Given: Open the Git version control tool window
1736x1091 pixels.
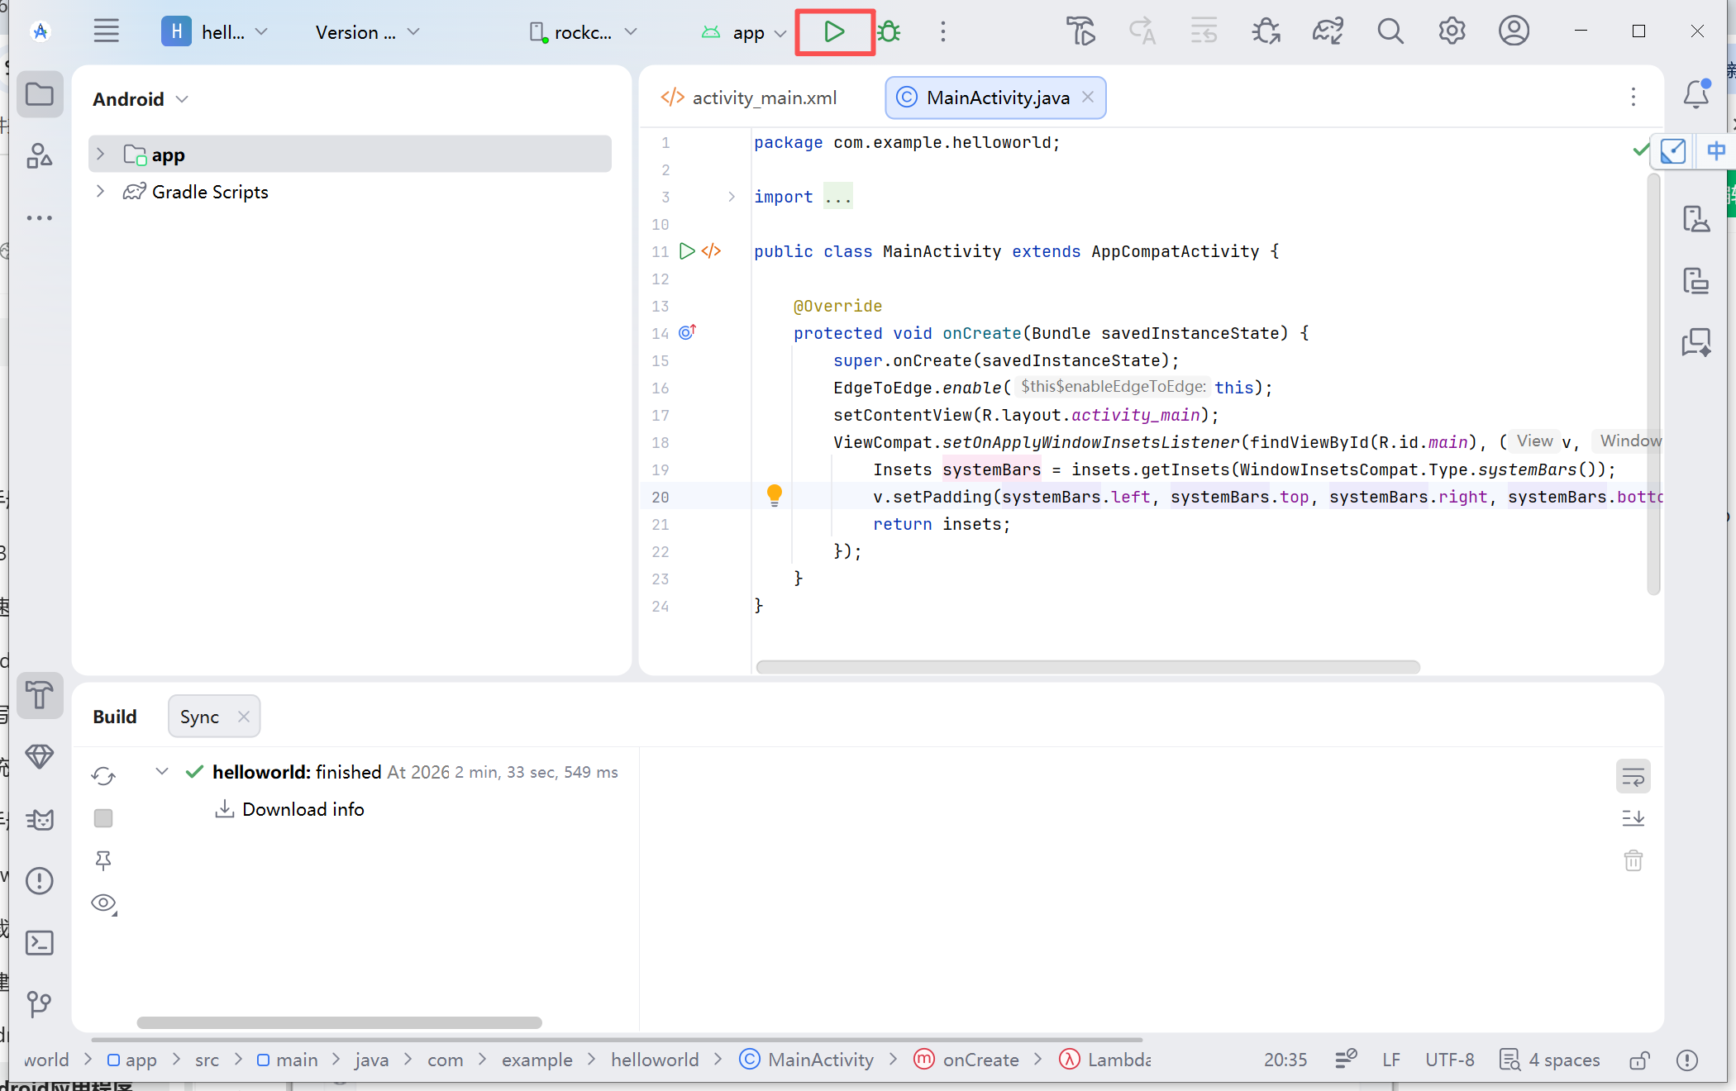Looking at the screenshot, I should [x=40, y=1004].
